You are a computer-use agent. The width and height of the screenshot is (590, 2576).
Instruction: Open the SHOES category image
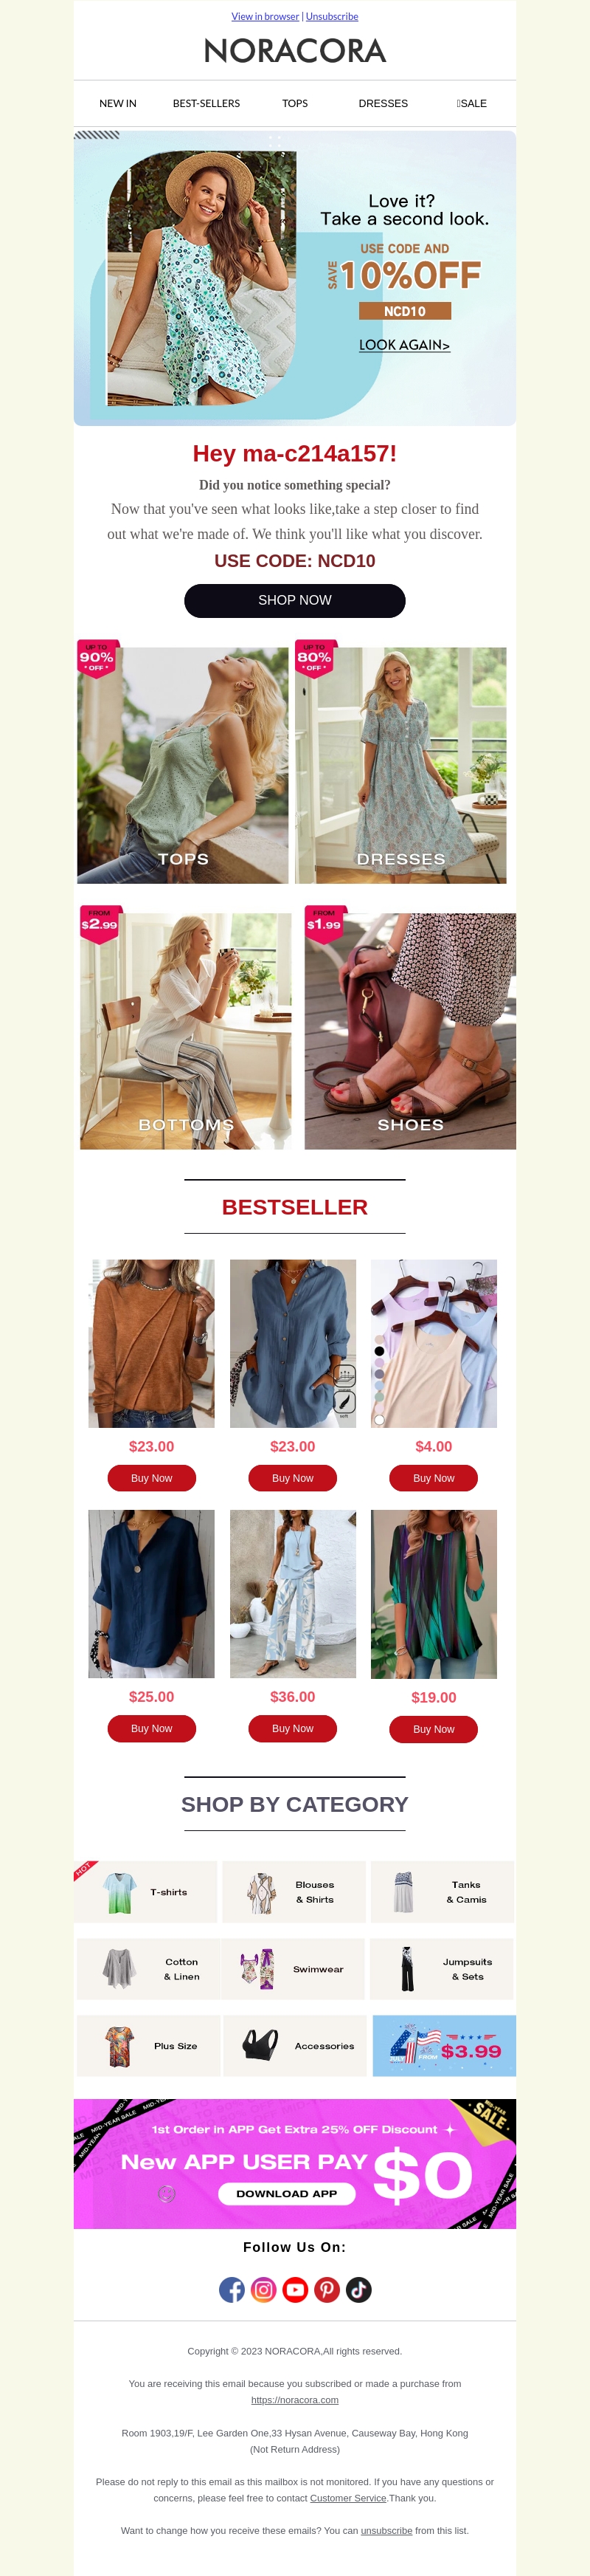[x=410, y=1030]
